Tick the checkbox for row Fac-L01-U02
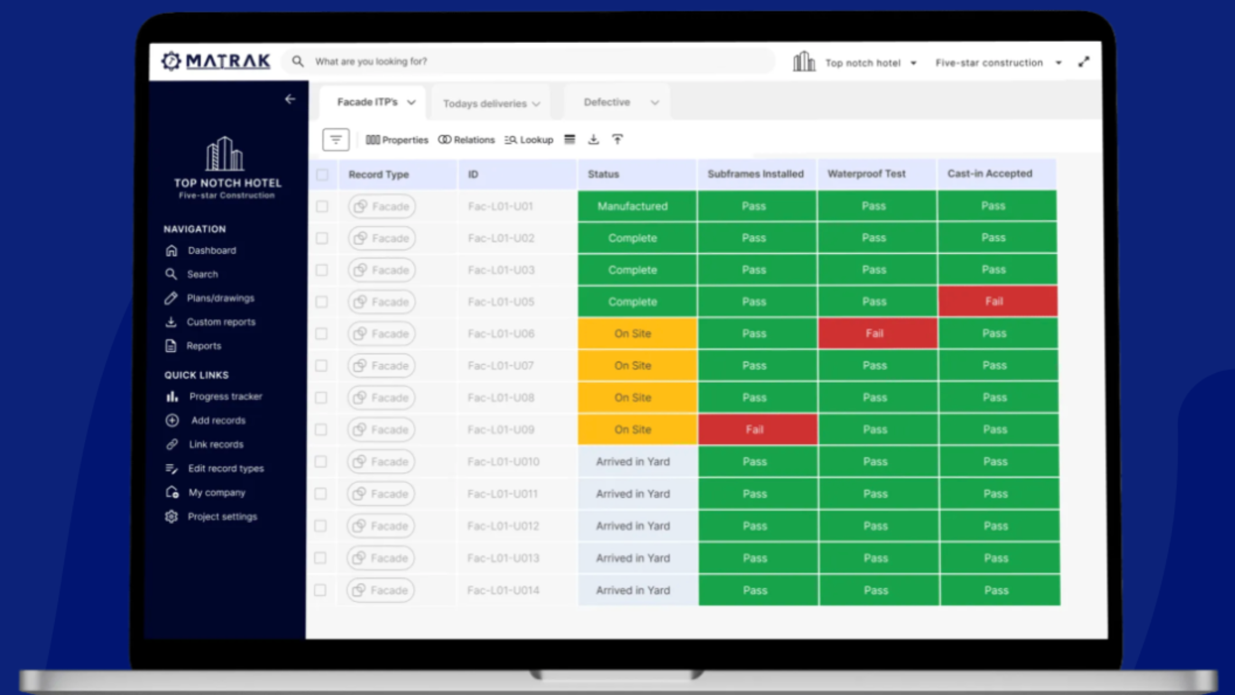Viewport: 1235px width, 695px height. (322, 238)
